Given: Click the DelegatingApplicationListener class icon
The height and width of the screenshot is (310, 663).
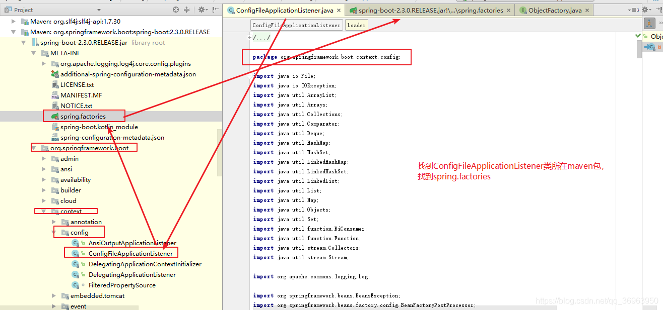Looking at the screenshot, I should click(76, 275).
